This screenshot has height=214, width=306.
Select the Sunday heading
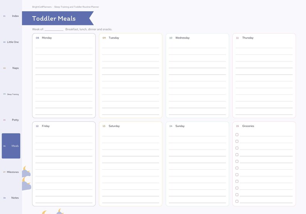(180, 126)
